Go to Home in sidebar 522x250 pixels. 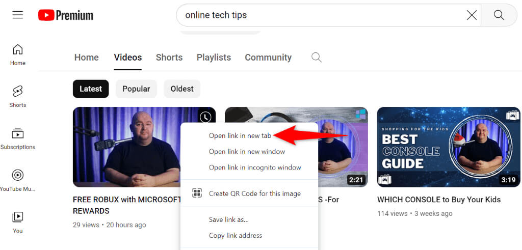point(18,55)
